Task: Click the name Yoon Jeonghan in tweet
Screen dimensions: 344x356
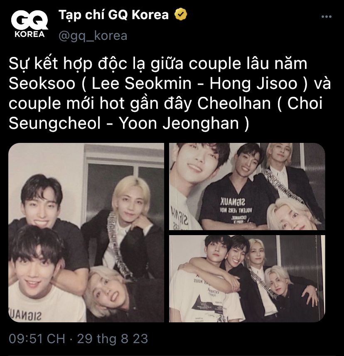Action: pyautogui.click(x=179, y=124)
